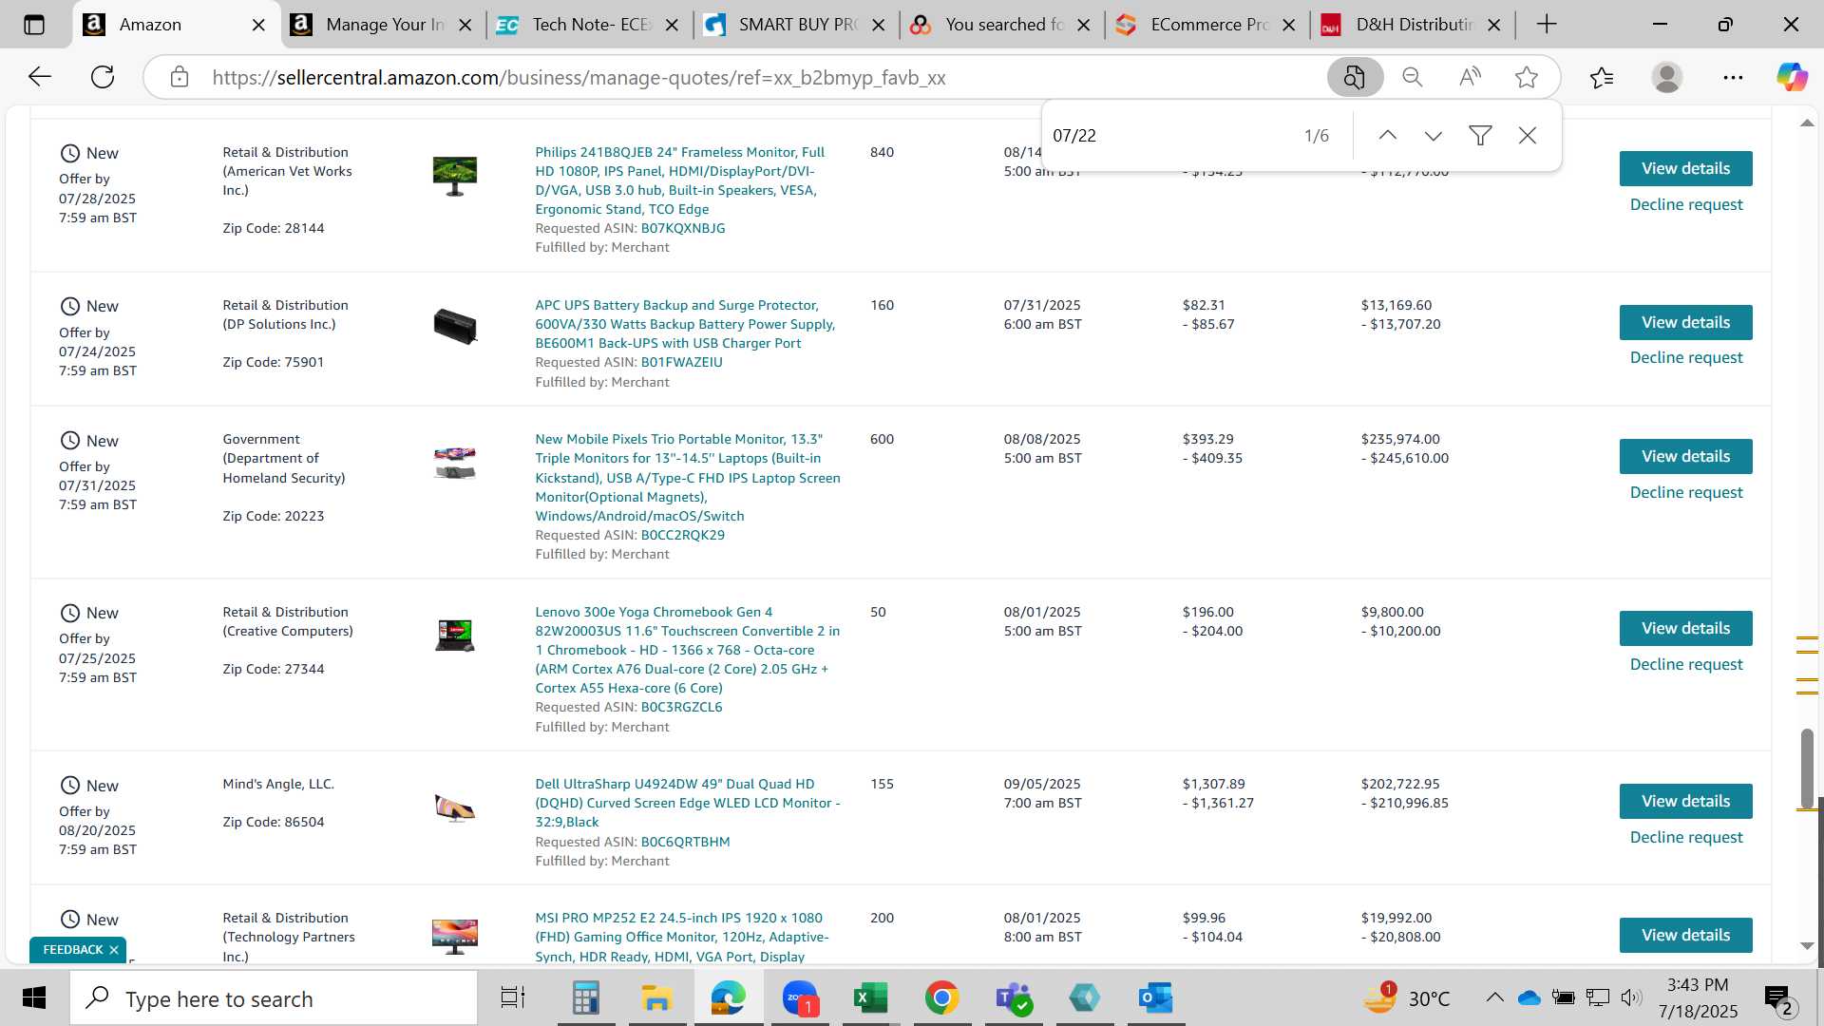This screenshot has height=1026, width=1824.
Task: View site information lock icon
Action: (180, 77)
